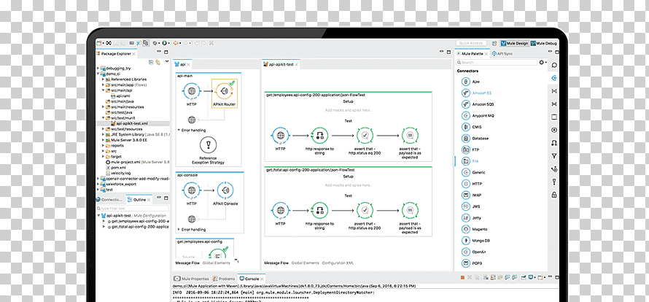Click the Outline filter text field
649x302 pixels.
tap(132, 209)
